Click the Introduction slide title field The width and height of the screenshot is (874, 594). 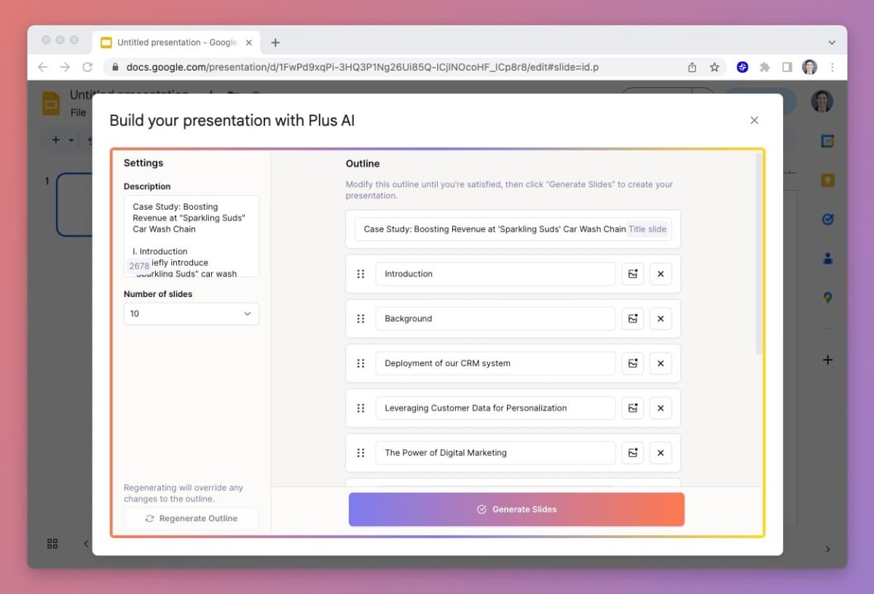click(x=495, y=274)
